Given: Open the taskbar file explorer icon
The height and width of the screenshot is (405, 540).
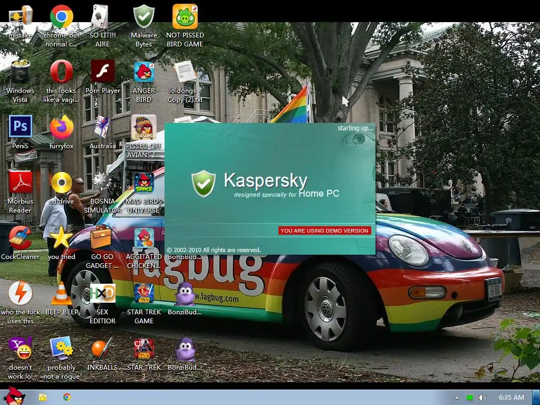Looking at the screenshot, I should [x=43, y=398].
